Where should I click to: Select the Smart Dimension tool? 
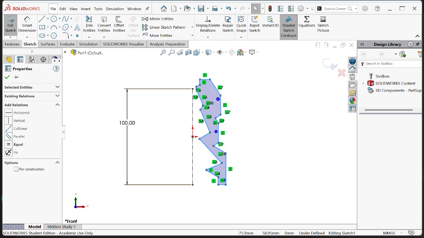point(27,25)
